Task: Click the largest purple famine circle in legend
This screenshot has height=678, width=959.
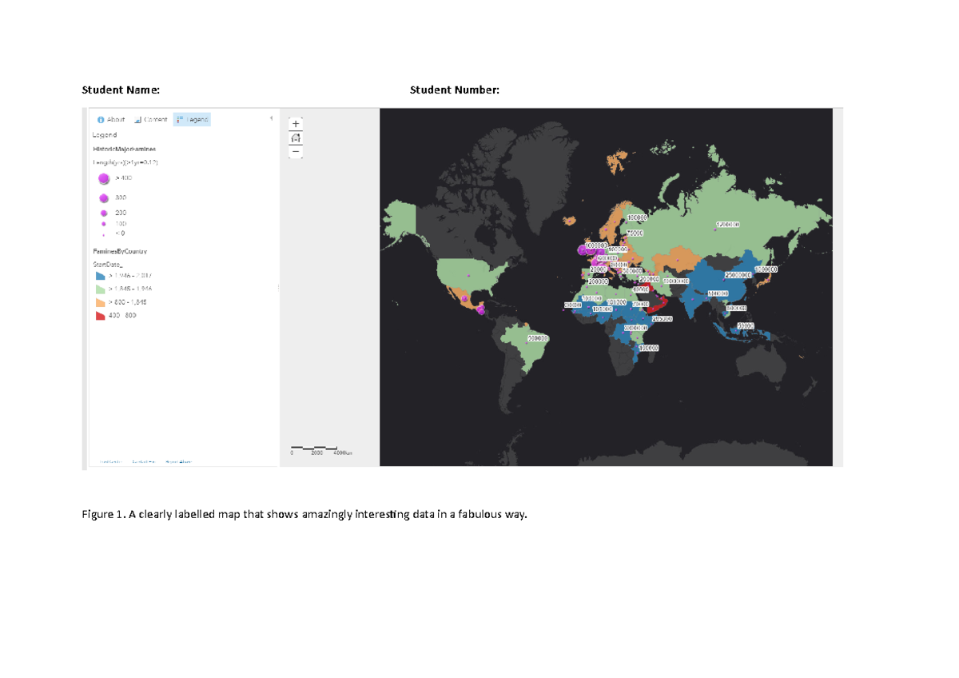Action: click(104, 179)
